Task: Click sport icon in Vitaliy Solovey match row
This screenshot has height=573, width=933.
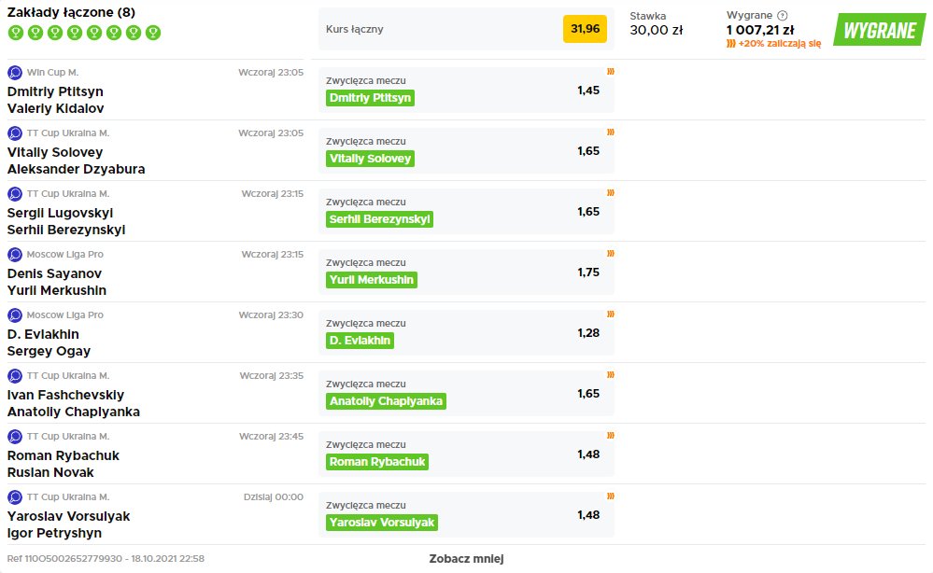Action: coord(15,133)
